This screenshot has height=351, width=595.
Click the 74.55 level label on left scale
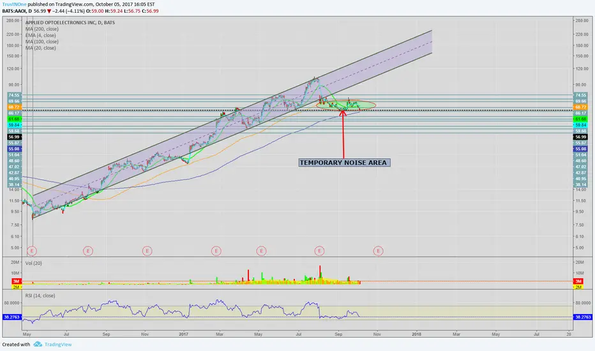pos(14,95)
